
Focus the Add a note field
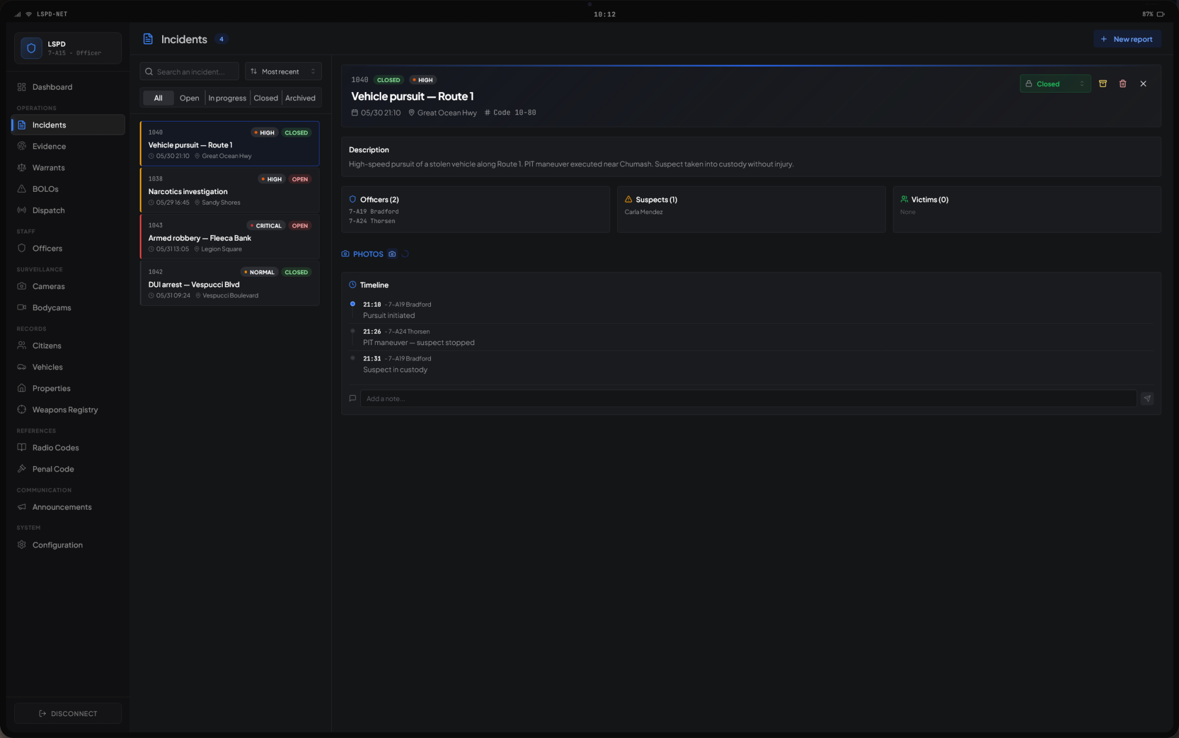point(748,399)
